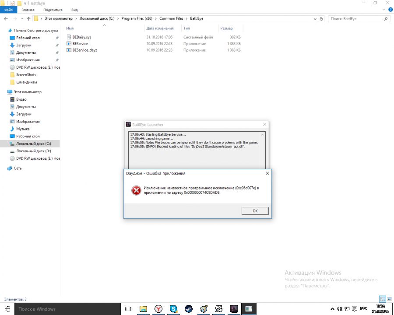Click OK in the DayZ.exe error dialog
Viewport: 394px width, 315px height.
[255, 211]
